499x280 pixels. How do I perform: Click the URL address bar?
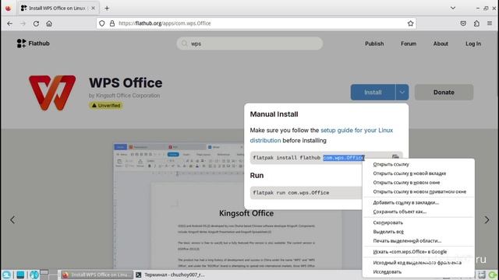257,23
